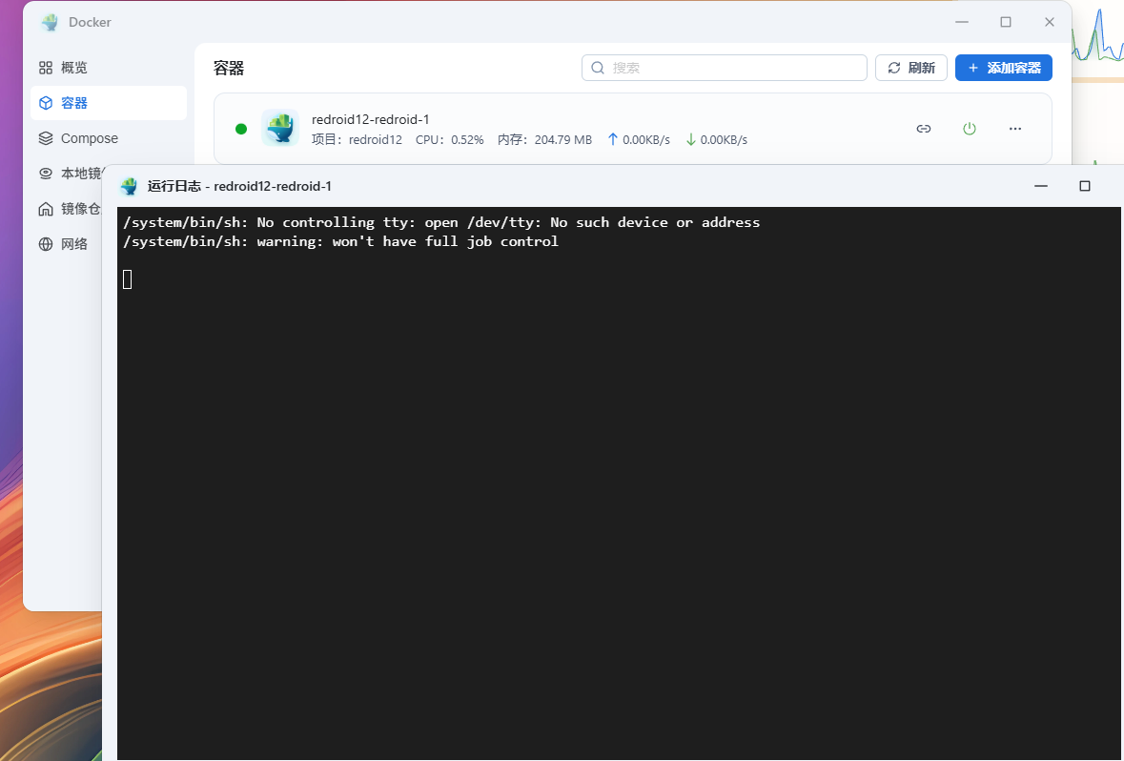Minimize the Docker window

[x=962, y=22]
